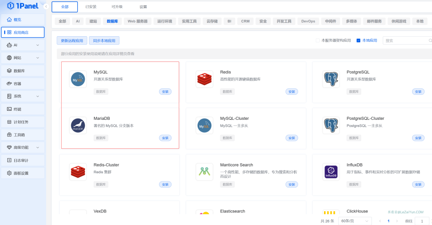The image size is (432, 225).
Task: Click the AI robot icon in sidebar
Action: point(10,45)
